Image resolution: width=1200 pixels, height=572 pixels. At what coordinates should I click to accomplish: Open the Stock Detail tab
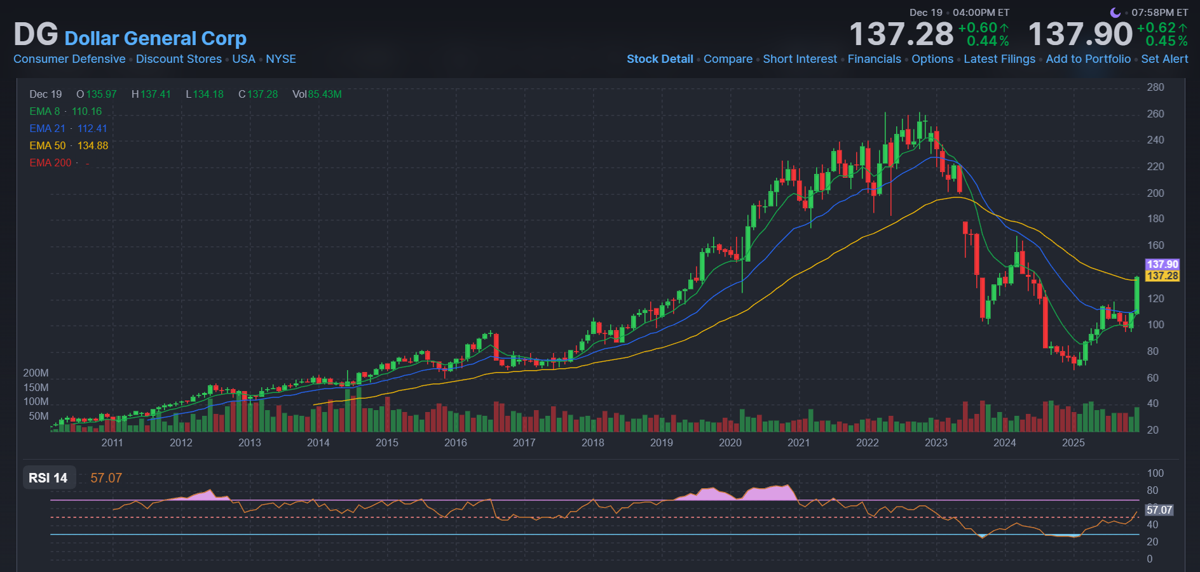pyautogui.click(x=660, y=59)
